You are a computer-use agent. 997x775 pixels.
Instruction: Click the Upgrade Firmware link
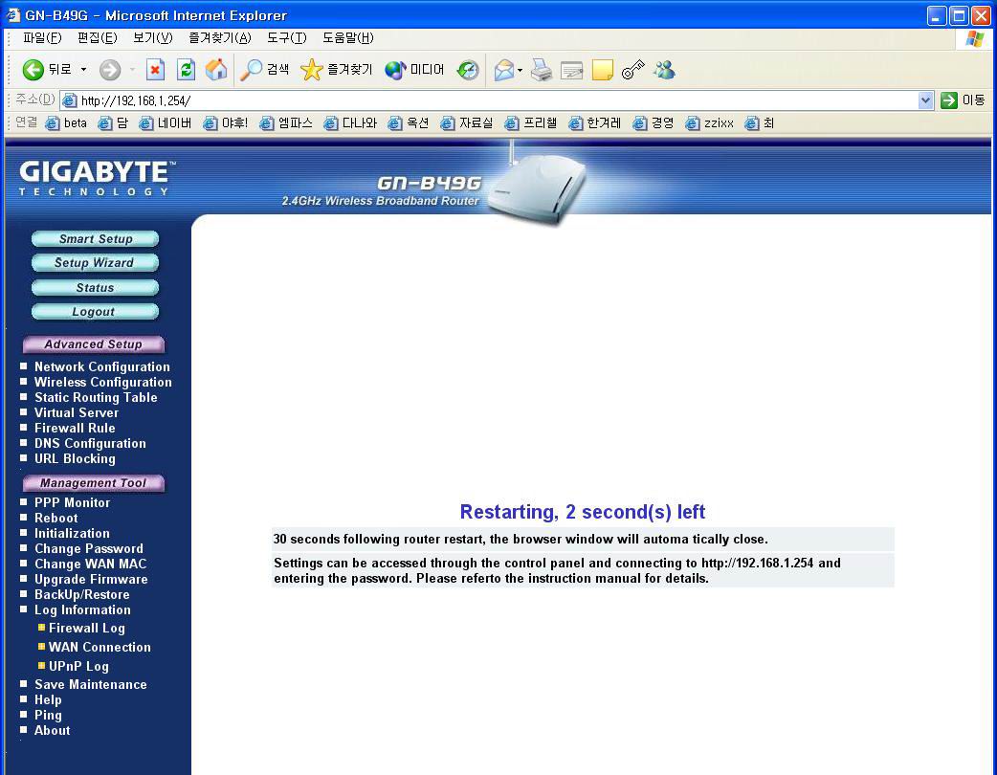91,579
